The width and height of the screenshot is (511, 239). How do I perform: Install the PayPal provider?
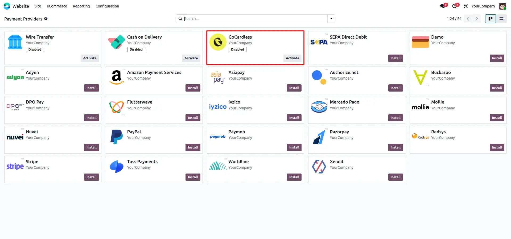[x=193, y=147]
